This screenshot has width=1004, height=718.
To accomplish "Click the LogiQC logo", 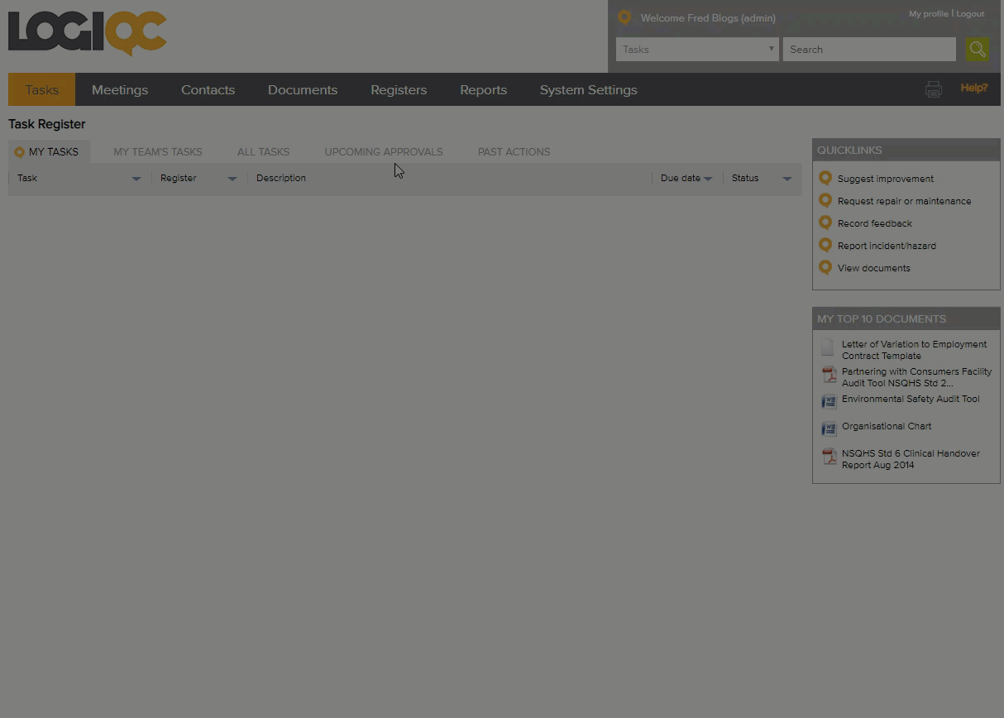I will pyautogui.click(x=88, y=33).
